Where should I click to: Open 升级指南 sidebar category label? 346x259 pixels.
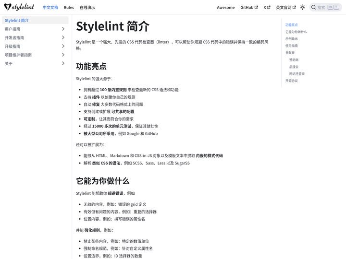[12, 46]
